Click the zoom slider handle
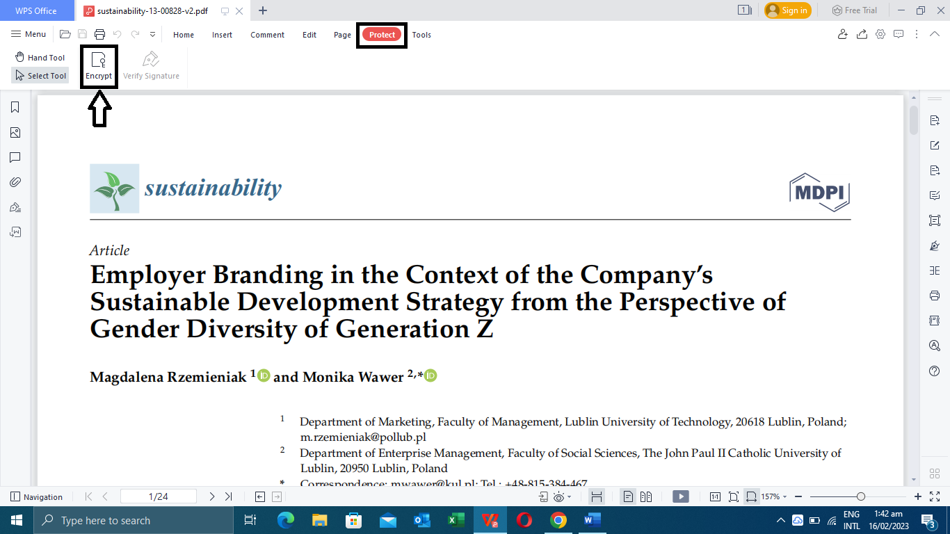950x534 pixels. click(861, 496)
